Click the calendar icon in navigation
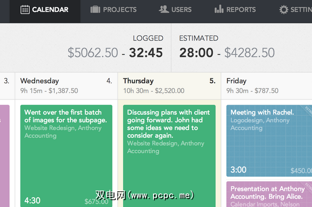312x207 pixels. pyautogui.click(x=25, y=9)
